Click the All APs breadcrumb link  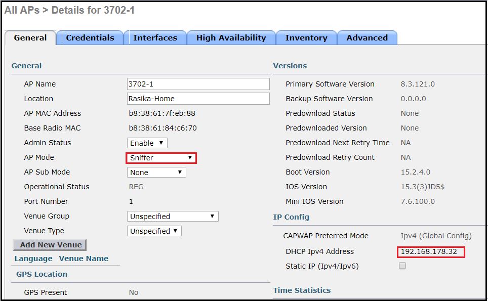[22, 10]
